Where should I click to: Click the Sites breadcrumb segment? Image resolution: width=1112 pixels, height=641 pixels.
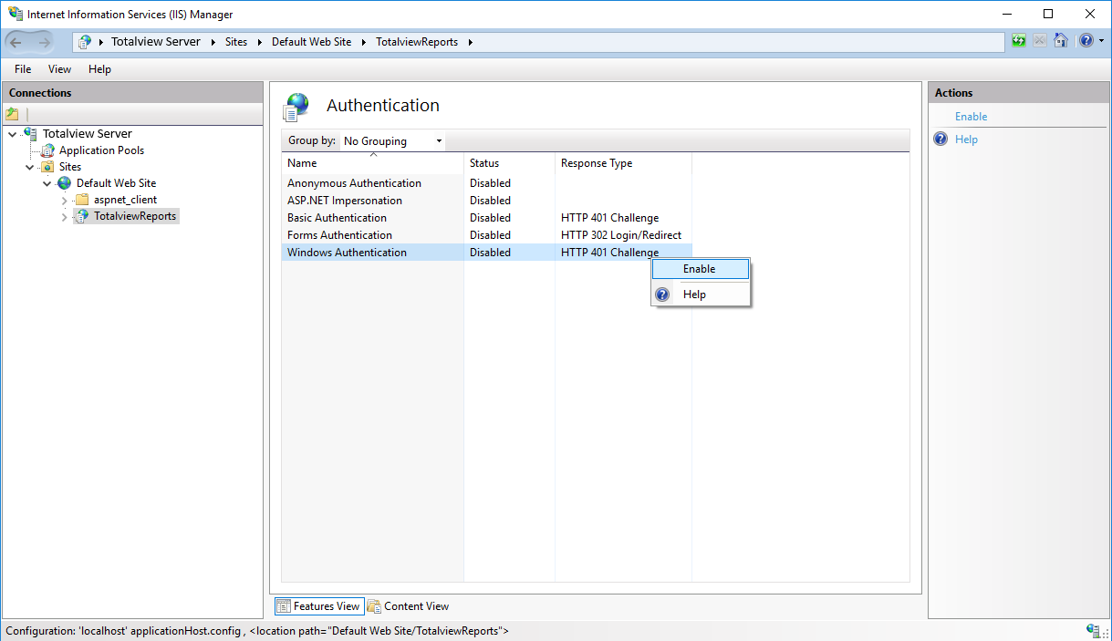click(x=236, y=42)
